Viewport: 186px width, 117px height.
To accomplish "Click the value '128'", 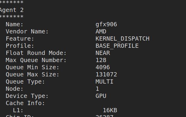I will tap(101, 60).
